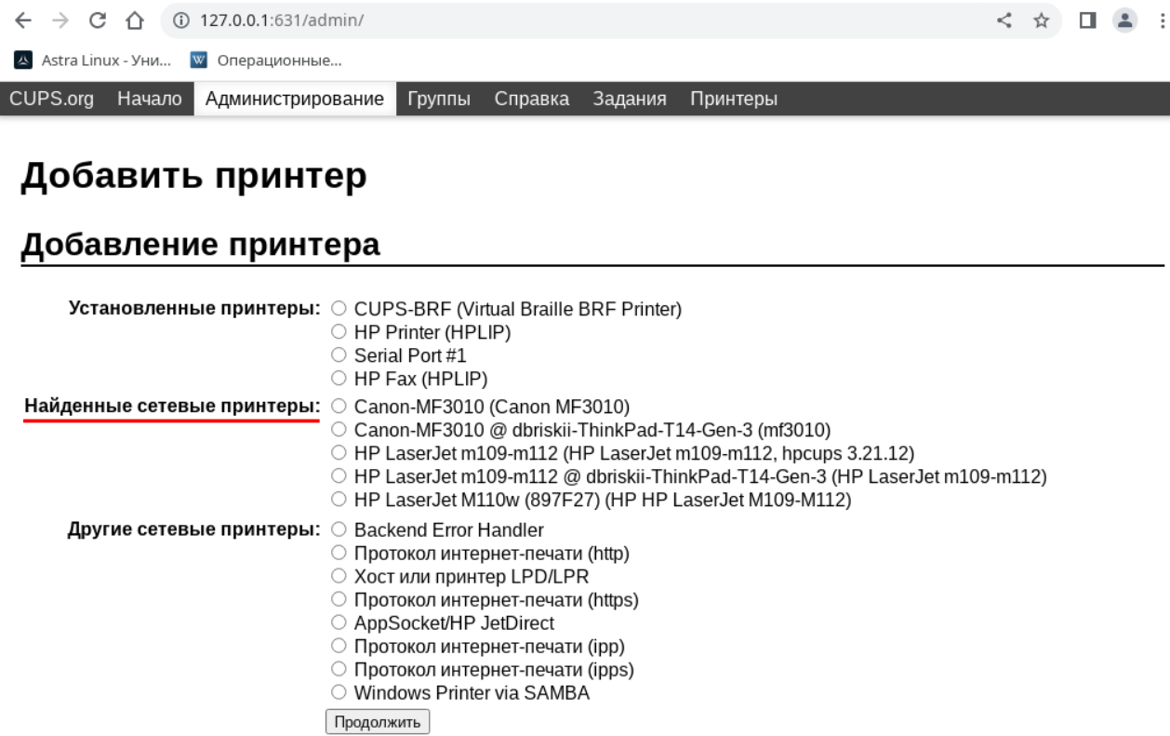Select the AppSocket/HP JetDirect option

[339, 623]
